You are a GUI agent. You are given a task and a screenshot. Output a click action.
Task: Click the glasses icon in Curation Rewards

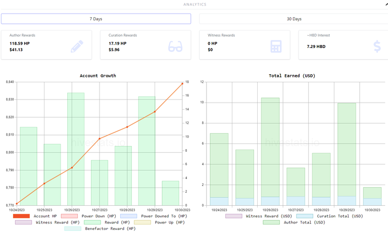pyautogui.click(x=175, y=46)
